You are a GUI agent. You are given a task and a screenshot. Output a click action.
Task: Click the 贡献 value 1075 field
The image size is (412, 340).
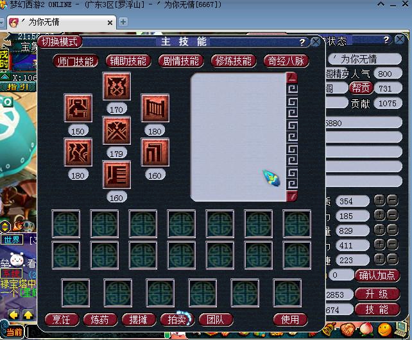(x=388, y=103)
